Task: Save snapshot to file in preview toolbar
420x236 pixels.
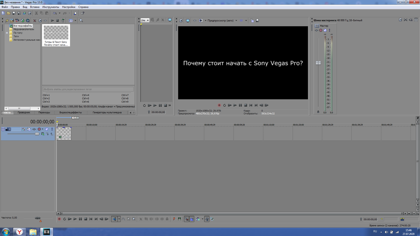Action: coord(257,21)
